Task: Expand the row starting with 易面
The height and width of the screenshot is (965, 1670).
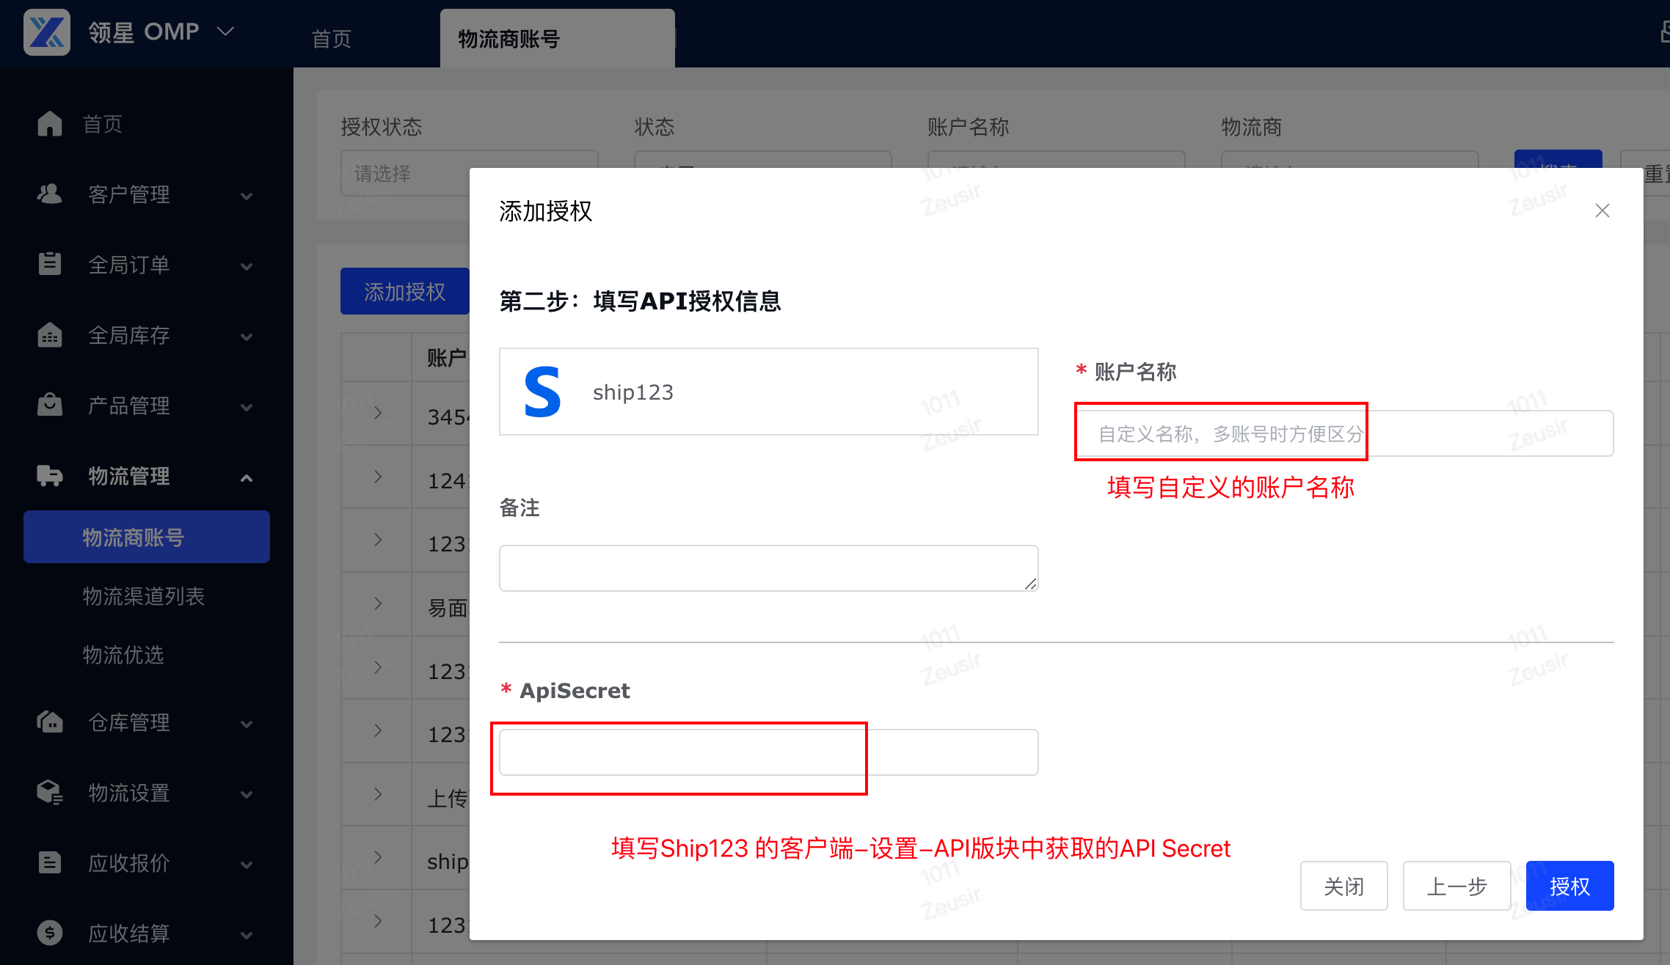Action: point(378,603)
